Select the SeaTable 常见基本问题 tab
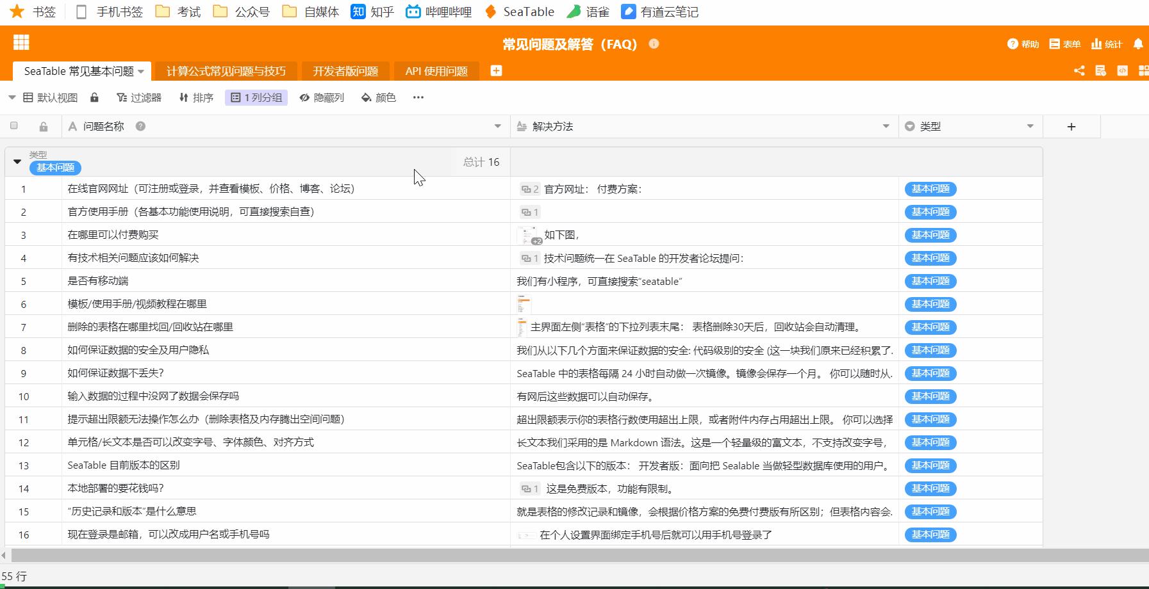 (x=79, y=71)
